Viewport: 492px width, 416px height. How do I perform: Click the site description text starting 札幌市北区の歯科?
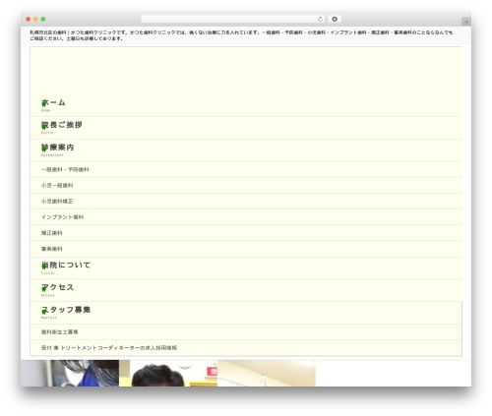[x=241, y=35]
